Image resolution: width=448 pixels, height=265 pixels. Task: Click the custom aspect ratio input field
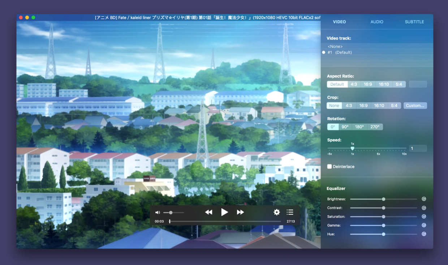coord(418,84)
